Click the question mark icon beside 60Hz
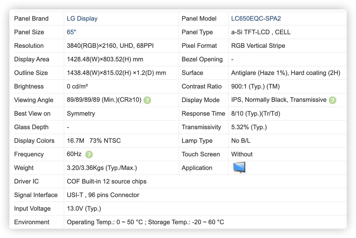This screenshot has height=238, width=356. click(x=89, y=154)
